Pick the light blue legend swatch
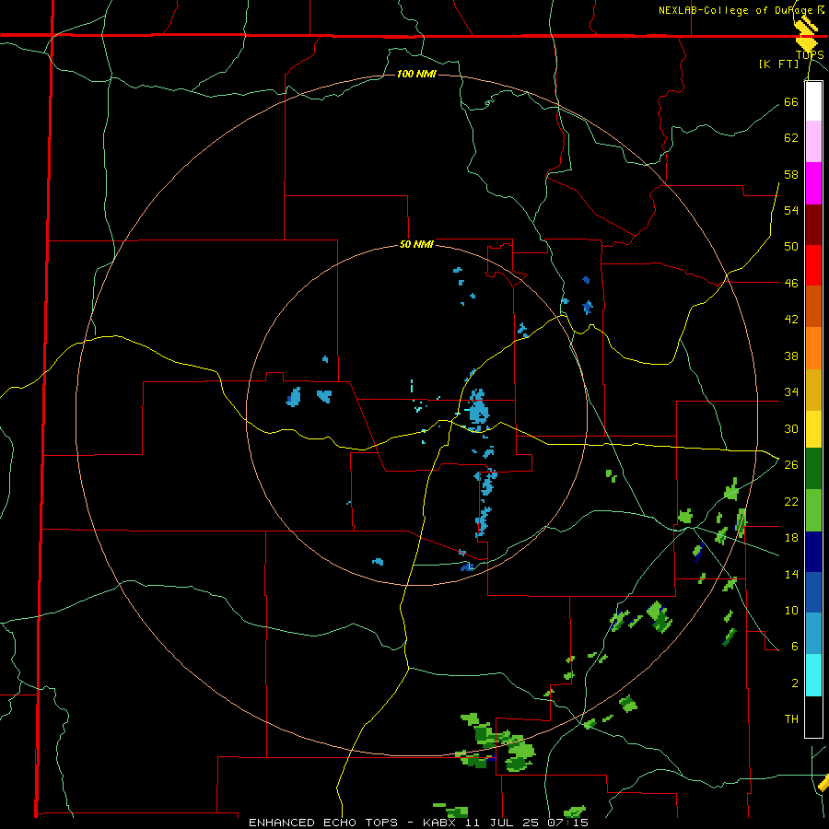This screenshot has height=829, width=829. 813,634
